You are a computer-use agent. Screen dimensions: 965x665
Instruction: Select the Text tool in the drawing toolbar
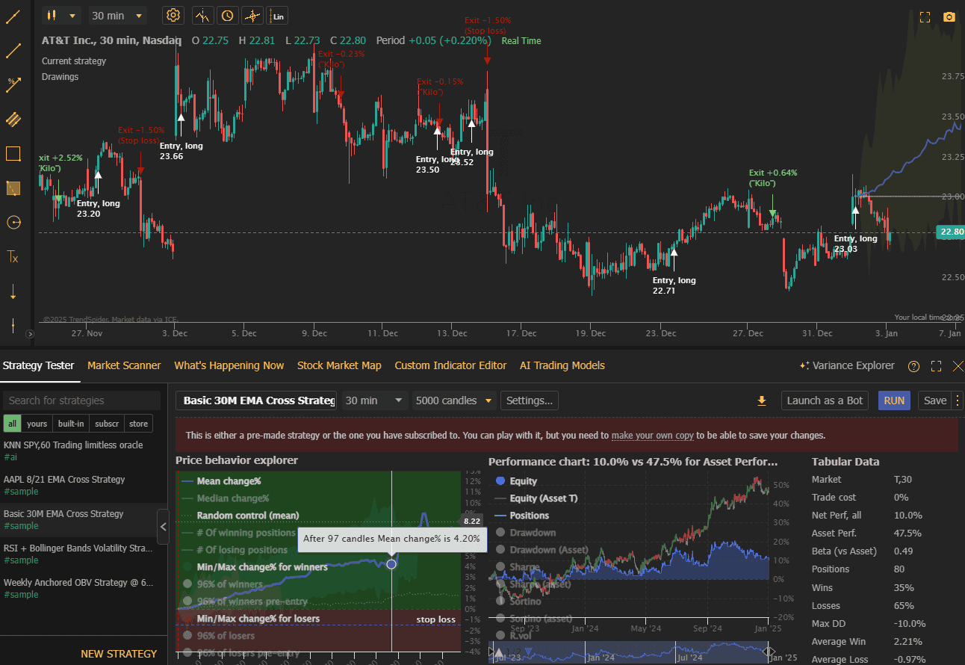pos(12,257)
